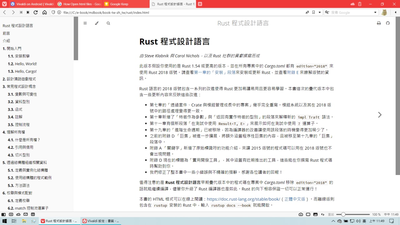
Task: Open the theme paintbrush picker
Action: pos(97,23)
